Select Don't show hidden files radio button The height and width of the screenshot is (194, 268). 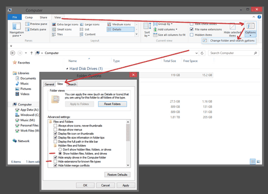pos(60,149)
